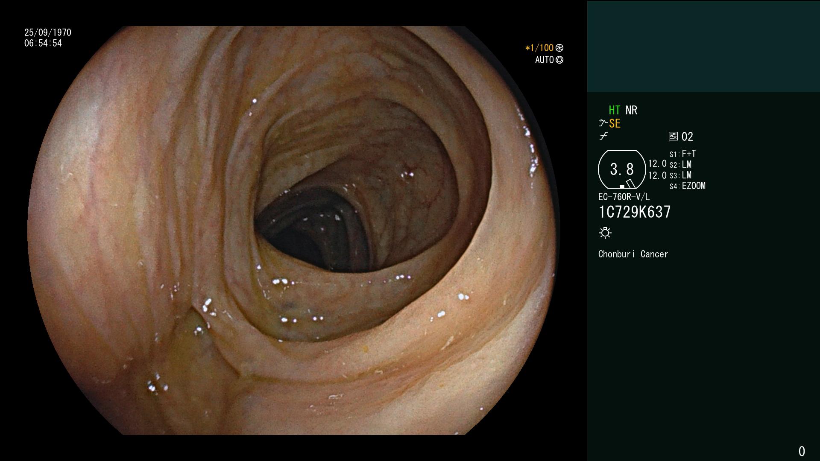Image resolution: width=820 pixels, height=461 pixels.
Task: Click the Chonburi Cancer facility name
Action: [633, 254]
